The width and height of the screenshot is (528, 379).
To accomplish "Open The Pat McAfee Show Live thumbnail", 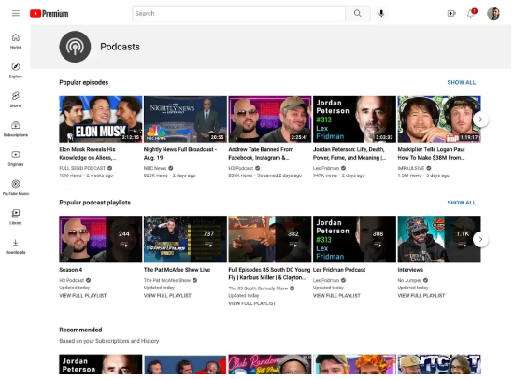I will 185,239.
